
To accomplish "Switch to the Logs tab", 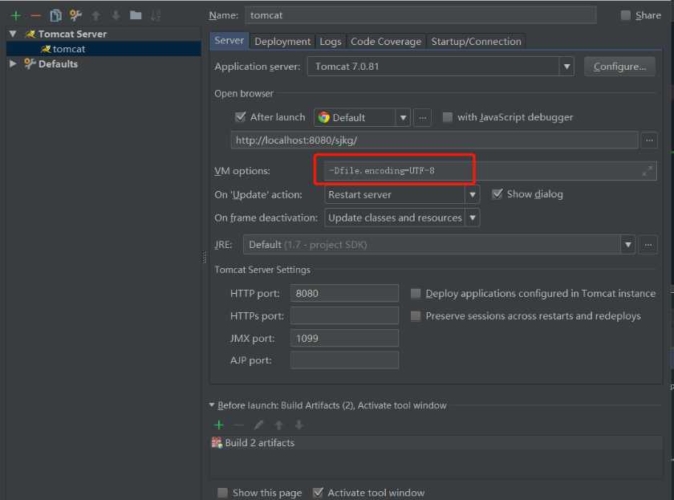I will pos(330,42).
